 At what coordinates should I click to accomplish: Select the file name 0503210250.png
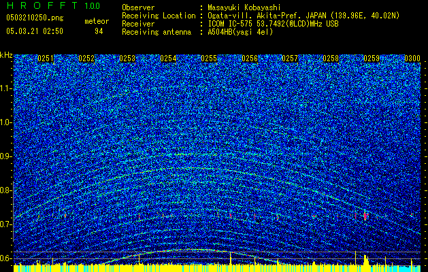(35, 18)
